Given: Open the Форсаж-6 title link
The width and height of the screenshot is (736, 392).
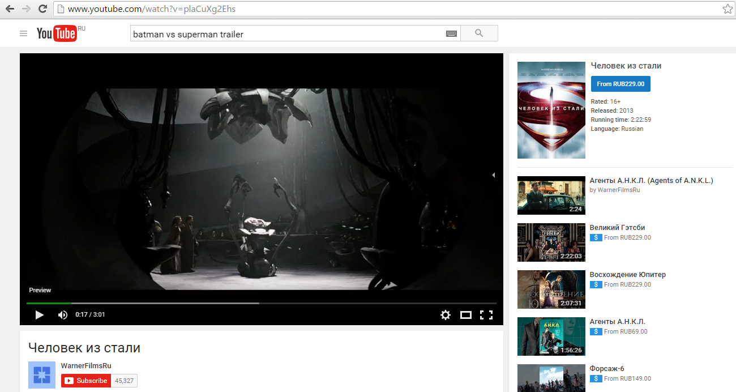Looking at the screenshot, I should (x=607, y=369).
